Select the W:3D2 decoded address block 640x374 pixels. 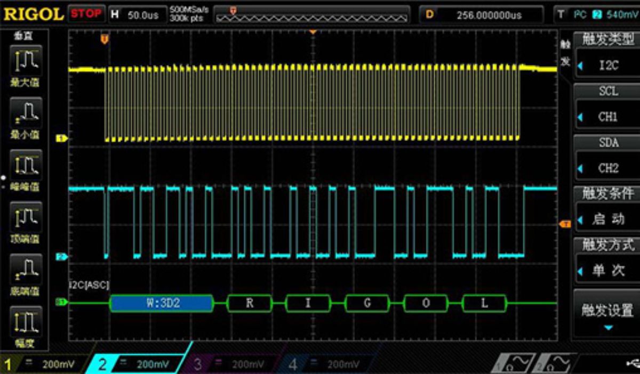pos(161,303)
